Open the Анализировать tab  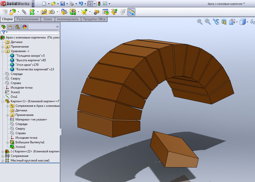pyautogui.click(x=68, y=19)
